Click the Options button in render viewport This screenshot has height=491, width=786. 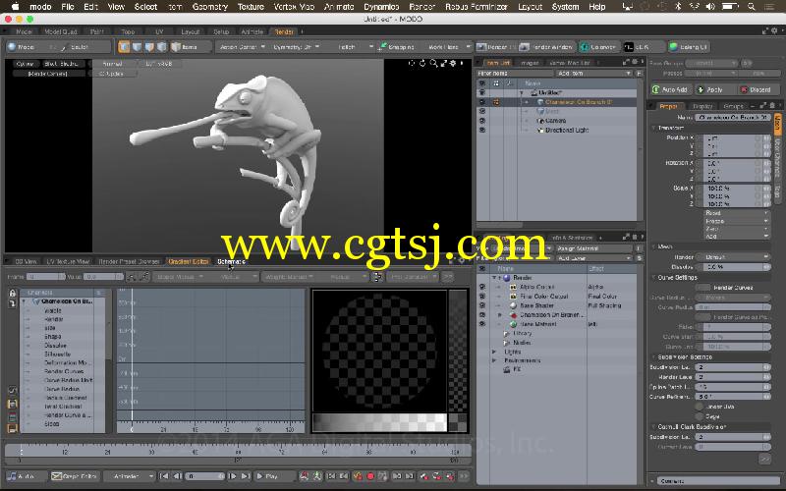pyautogui.click(x=25, y=64)
